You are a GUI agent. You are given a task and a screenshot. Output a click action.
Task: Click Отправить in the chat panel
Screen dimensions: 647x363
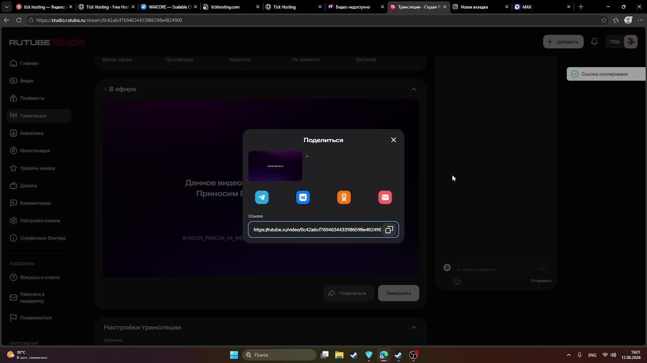tap(541, 281)
